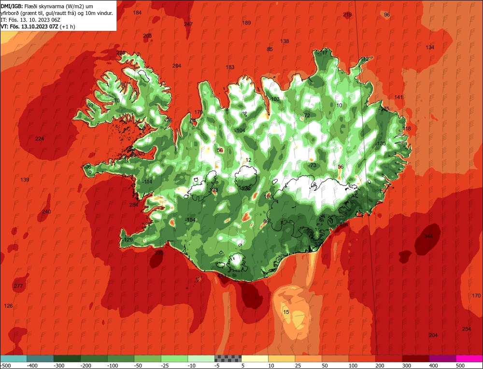This screenshot has width=483, height=369.
Task: Click the legend label '-300'
Action: [x=59, y=366]
